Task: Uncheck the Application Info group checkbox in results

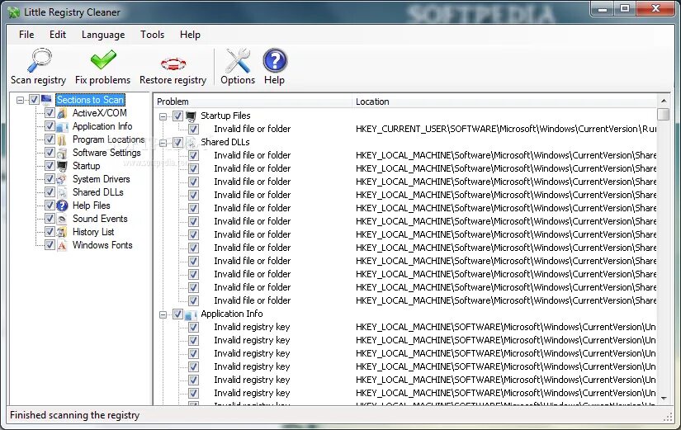Action: pyautogui.click(x=177, y=314)
